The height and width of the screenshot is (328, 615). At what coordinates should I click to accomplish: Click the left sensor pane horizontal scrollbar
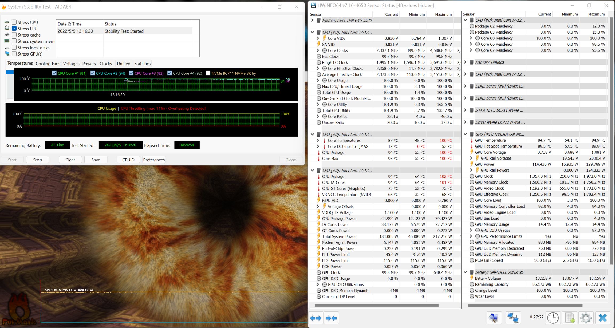coord(376,305)
